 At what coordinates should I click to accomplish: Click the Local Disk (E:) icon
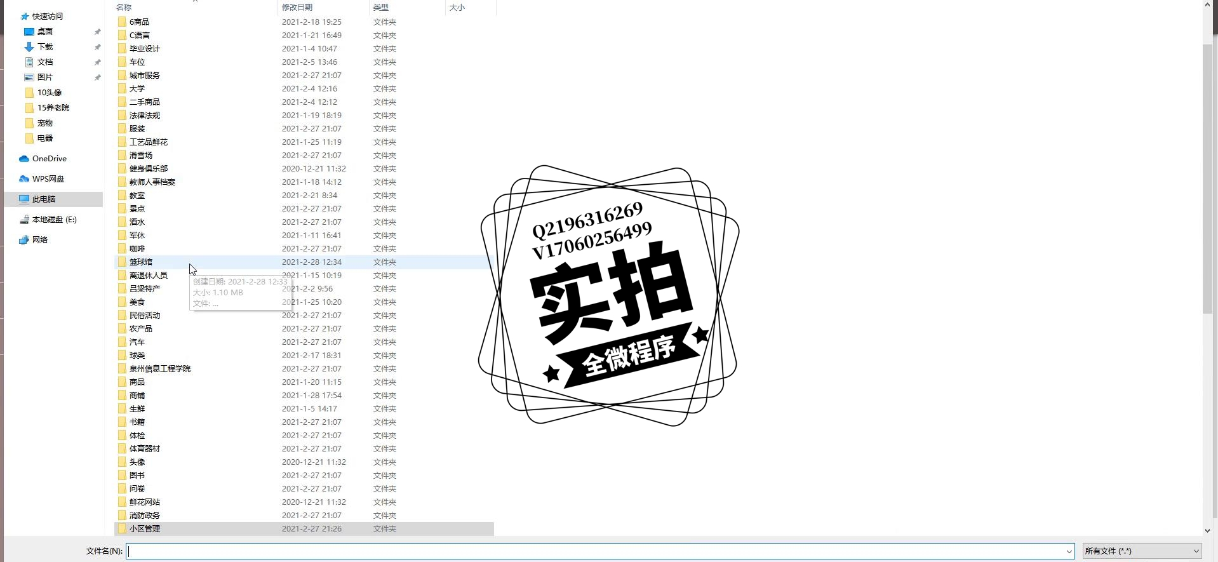24,220
